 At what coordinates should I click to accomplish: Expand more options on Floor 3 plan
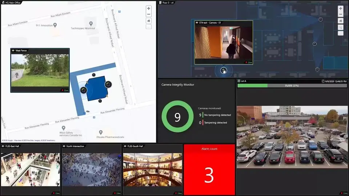(x=340, y=33)
